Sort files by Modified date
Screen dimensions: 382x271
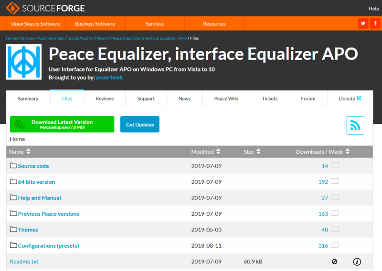point(206,151)
